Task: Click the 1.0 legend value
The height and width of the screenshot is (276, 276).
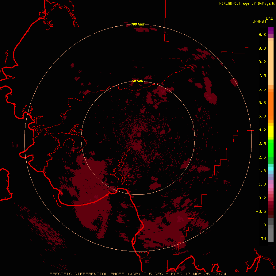Action: (x=262, y=184)
